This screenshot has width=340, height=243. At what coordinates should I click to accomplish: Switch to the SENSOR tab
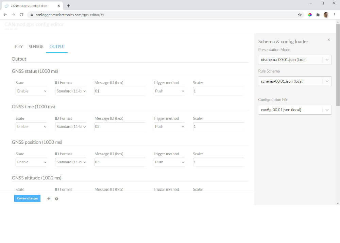click(x=36, y=47)
